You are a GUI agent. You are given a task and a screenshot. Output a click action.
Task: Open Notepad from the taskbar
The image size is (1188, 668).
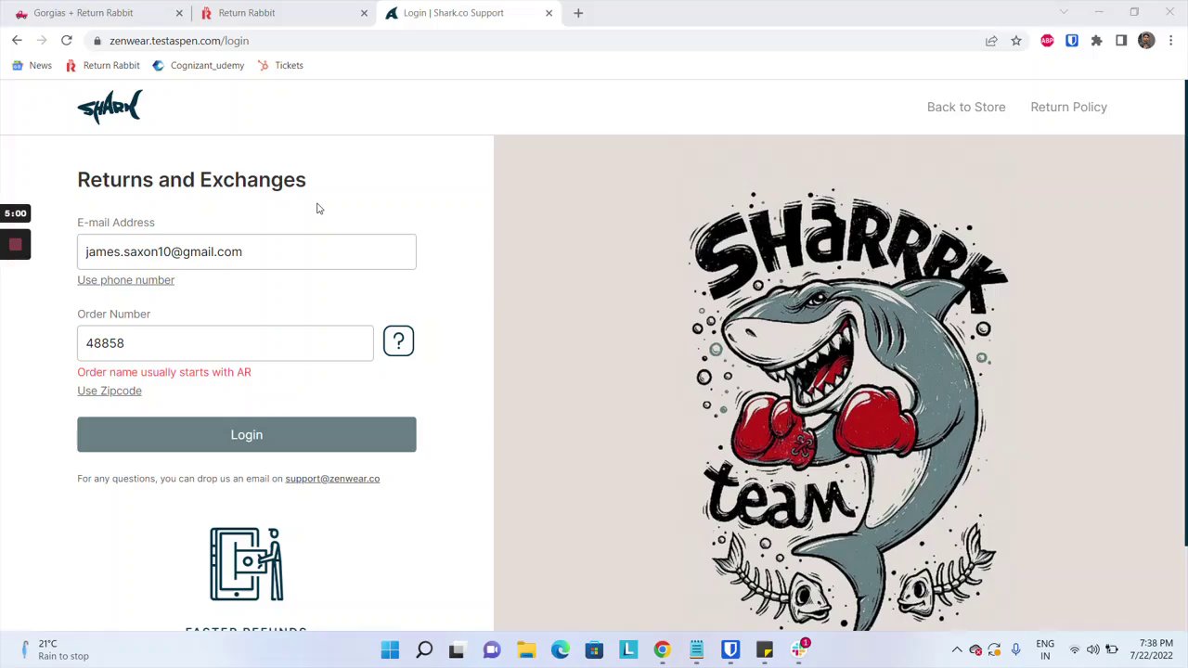click(696, 649)
